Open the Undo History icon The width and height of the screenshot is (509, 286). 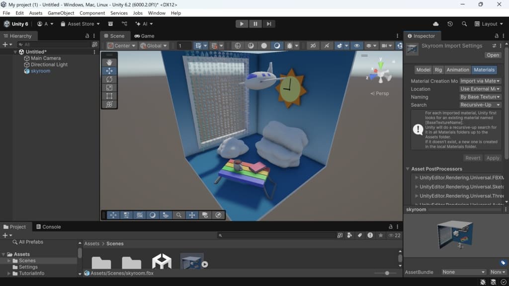450,24
